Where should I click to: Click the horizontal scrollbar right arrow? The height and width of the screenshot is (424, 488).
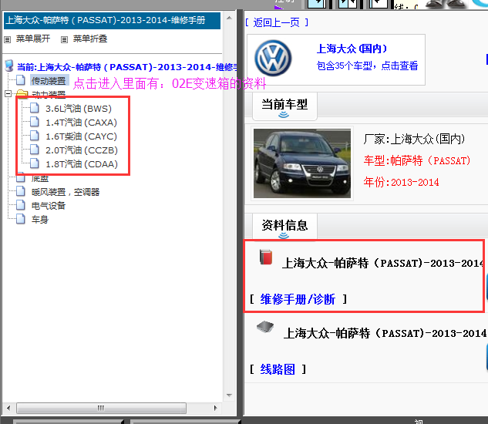tap(215, 408)
